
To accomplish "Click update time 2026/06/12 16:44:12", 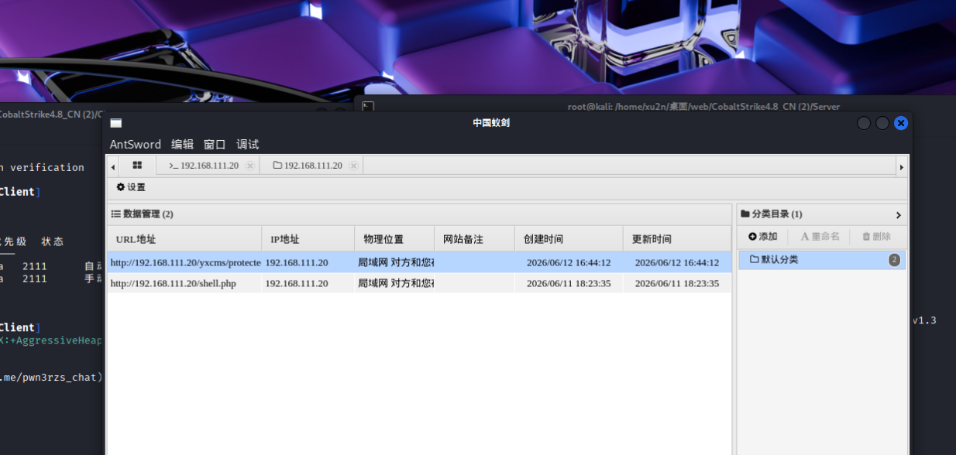I will 677,262.
